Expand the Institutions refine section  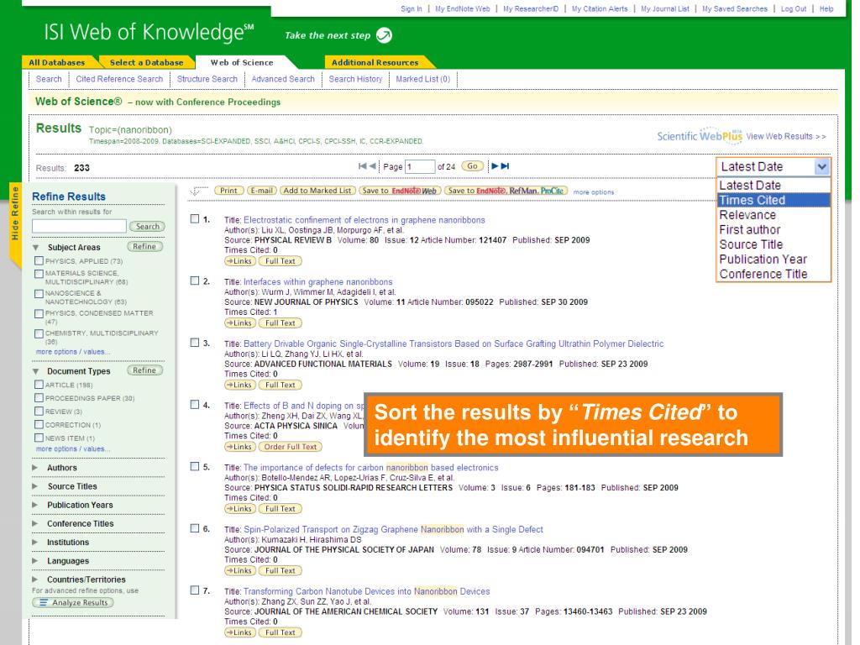point(35,543)
